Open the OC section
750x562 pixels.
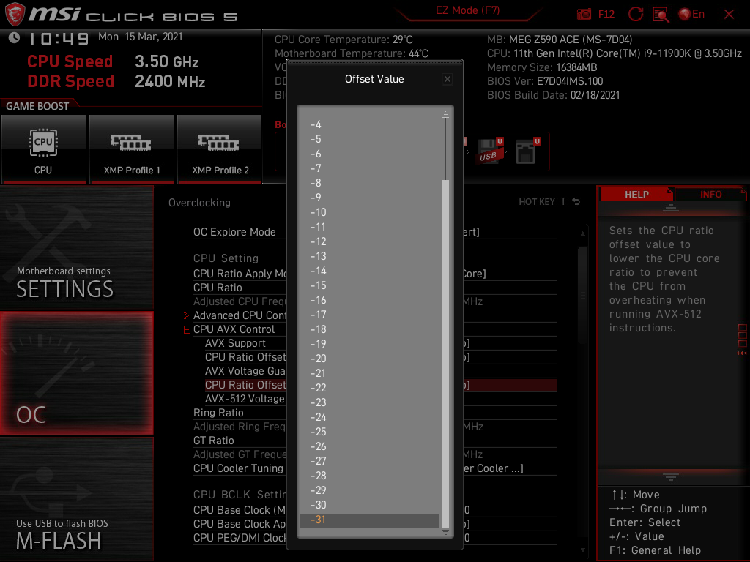[x=76, y=373]
